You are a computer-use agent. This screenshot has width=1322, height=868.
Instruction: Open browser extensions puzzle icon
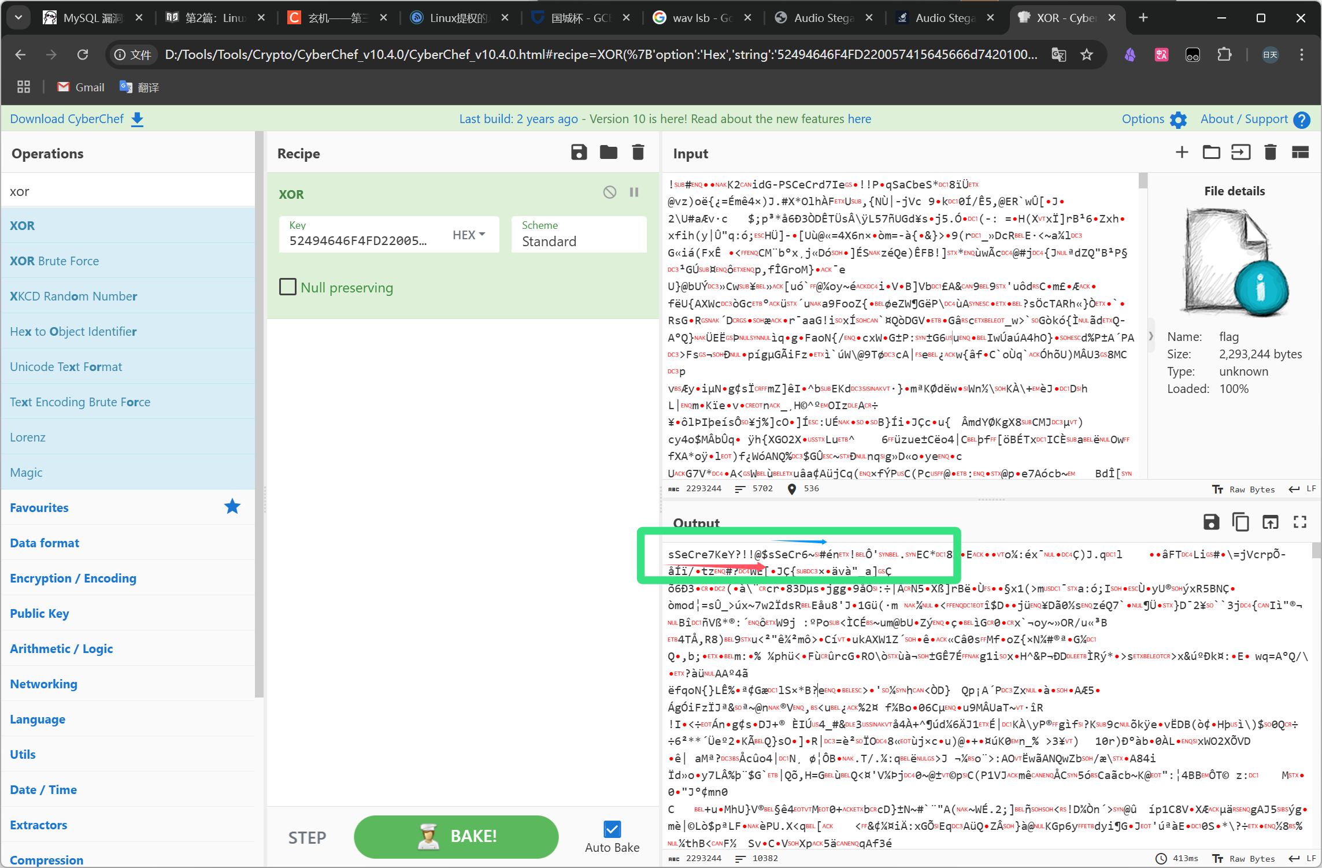1224,55
